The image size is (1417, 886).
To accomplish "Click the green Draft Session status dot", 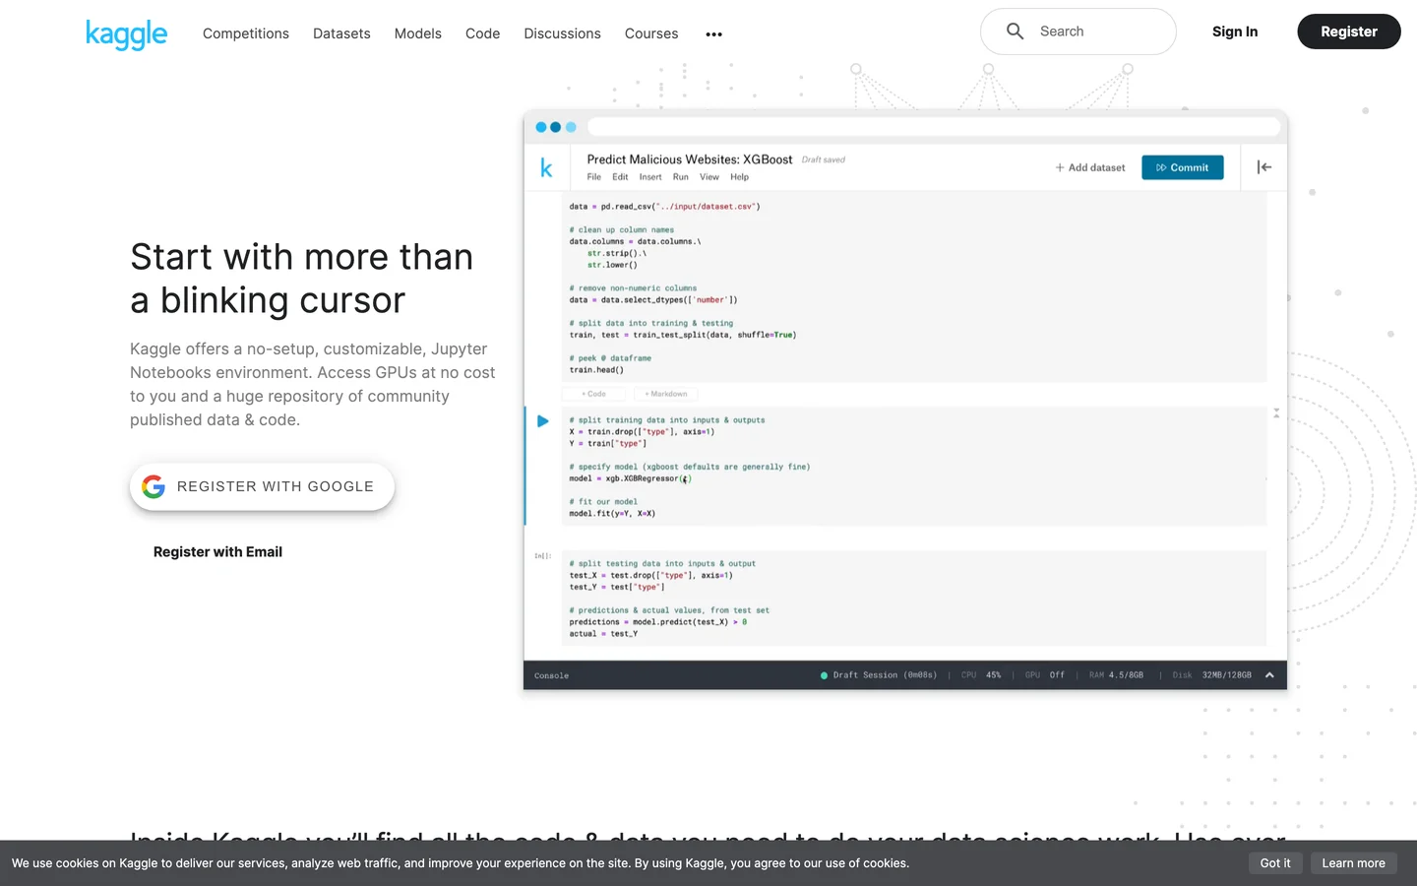I will pyautogui.click(x=824, y=675).
